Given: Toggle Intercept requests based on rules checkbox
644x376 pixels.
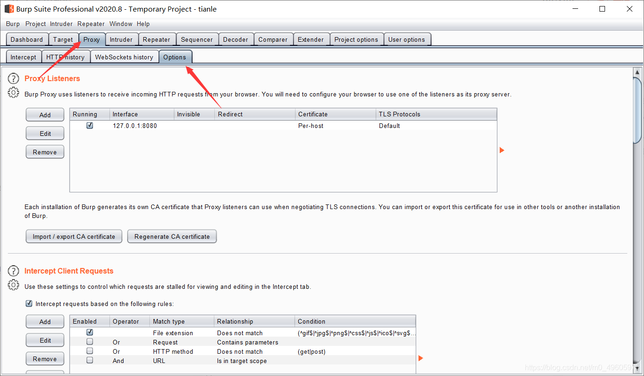Looking at the screenshot, I should (29, 304).
